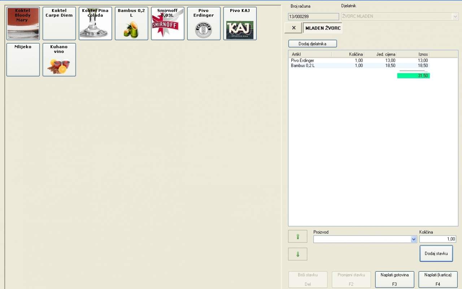Add Pivo Erdinger to the receipt
Image resolution: width=462 pixels, height=289 pixels.
pyautogui.click(x=204, y=23)
